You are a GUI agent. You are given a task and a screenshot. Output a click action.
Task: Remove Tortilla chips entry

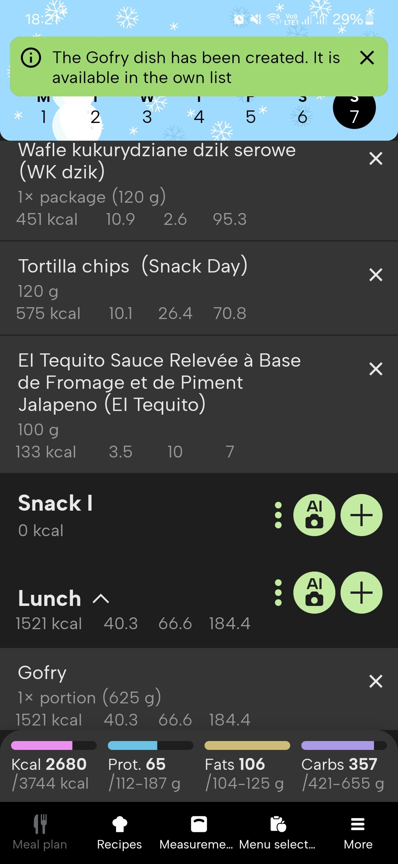coord(376,275)
